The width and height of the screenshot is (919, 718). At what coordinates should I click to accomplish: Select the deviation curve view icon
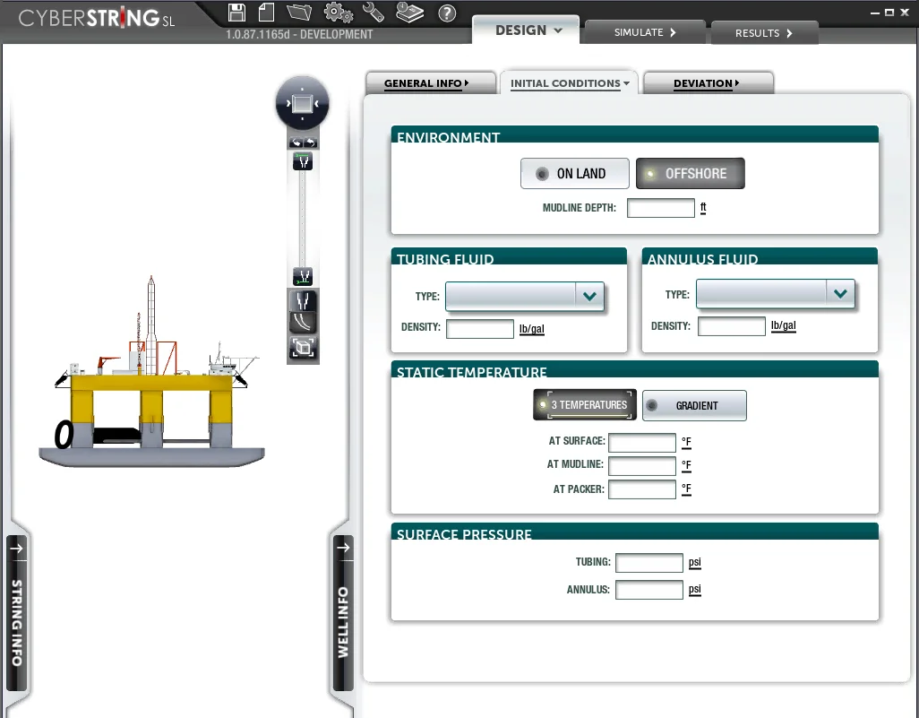(x=303, y=323)
